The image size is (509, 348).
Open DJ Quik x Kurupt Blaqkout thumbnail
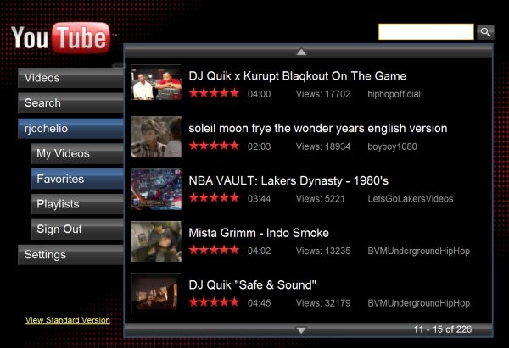156,82
